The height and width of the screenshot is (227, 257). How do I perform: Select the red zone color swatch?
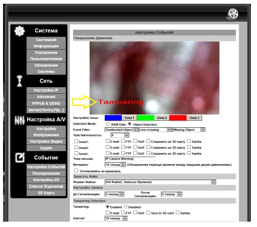(178, 118)
